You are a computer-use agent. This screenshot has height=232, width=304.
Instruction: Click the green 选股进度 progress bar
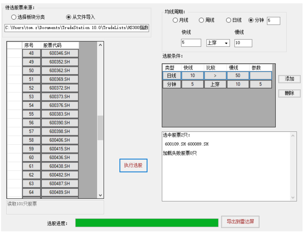click(147, 223)
